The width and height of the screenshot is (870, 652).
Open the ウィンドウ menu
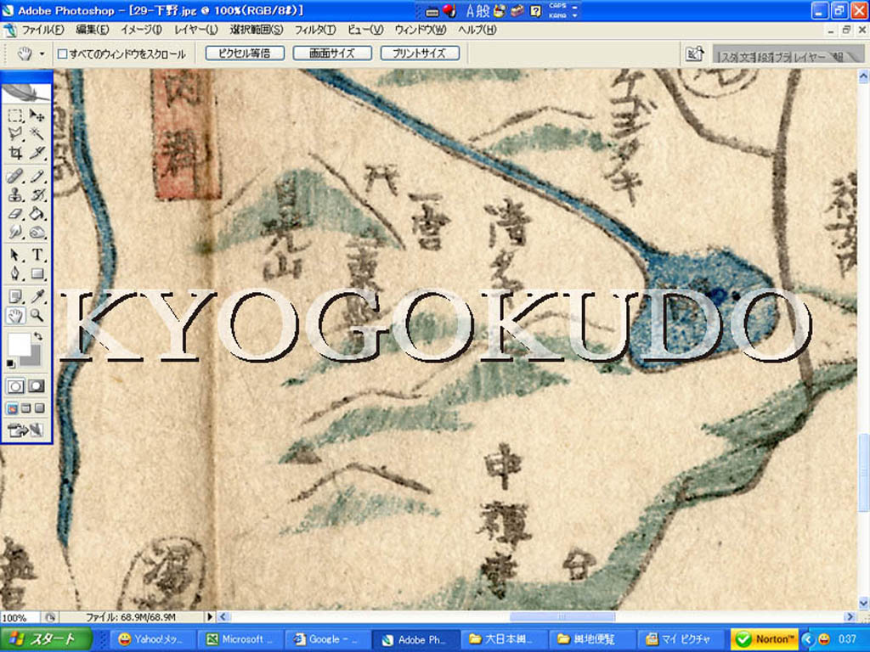(x=421, y=30)
